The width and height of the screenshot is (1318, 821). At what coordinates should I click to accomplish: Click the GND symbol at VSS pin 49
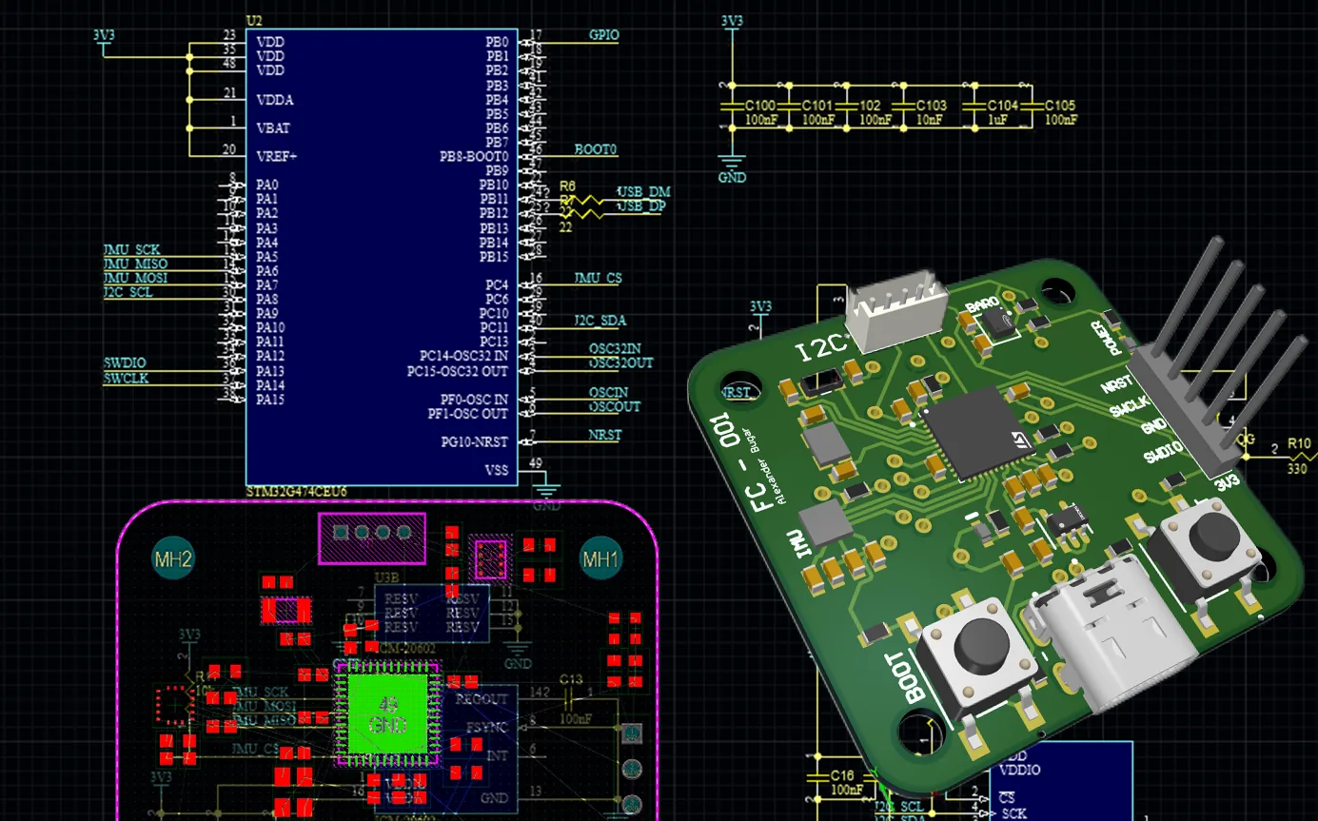546,496
